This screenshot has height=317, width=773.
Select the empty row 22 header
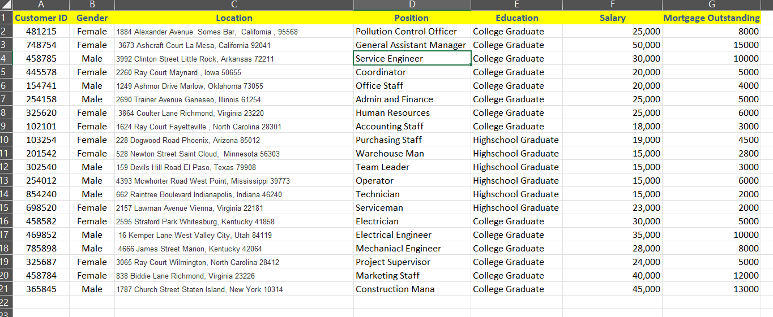[6, 302]
